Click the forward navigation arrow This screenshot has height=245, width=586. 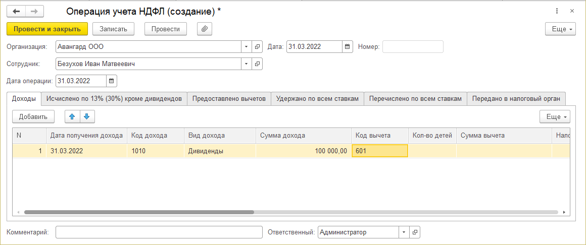(x=34, y=11)
